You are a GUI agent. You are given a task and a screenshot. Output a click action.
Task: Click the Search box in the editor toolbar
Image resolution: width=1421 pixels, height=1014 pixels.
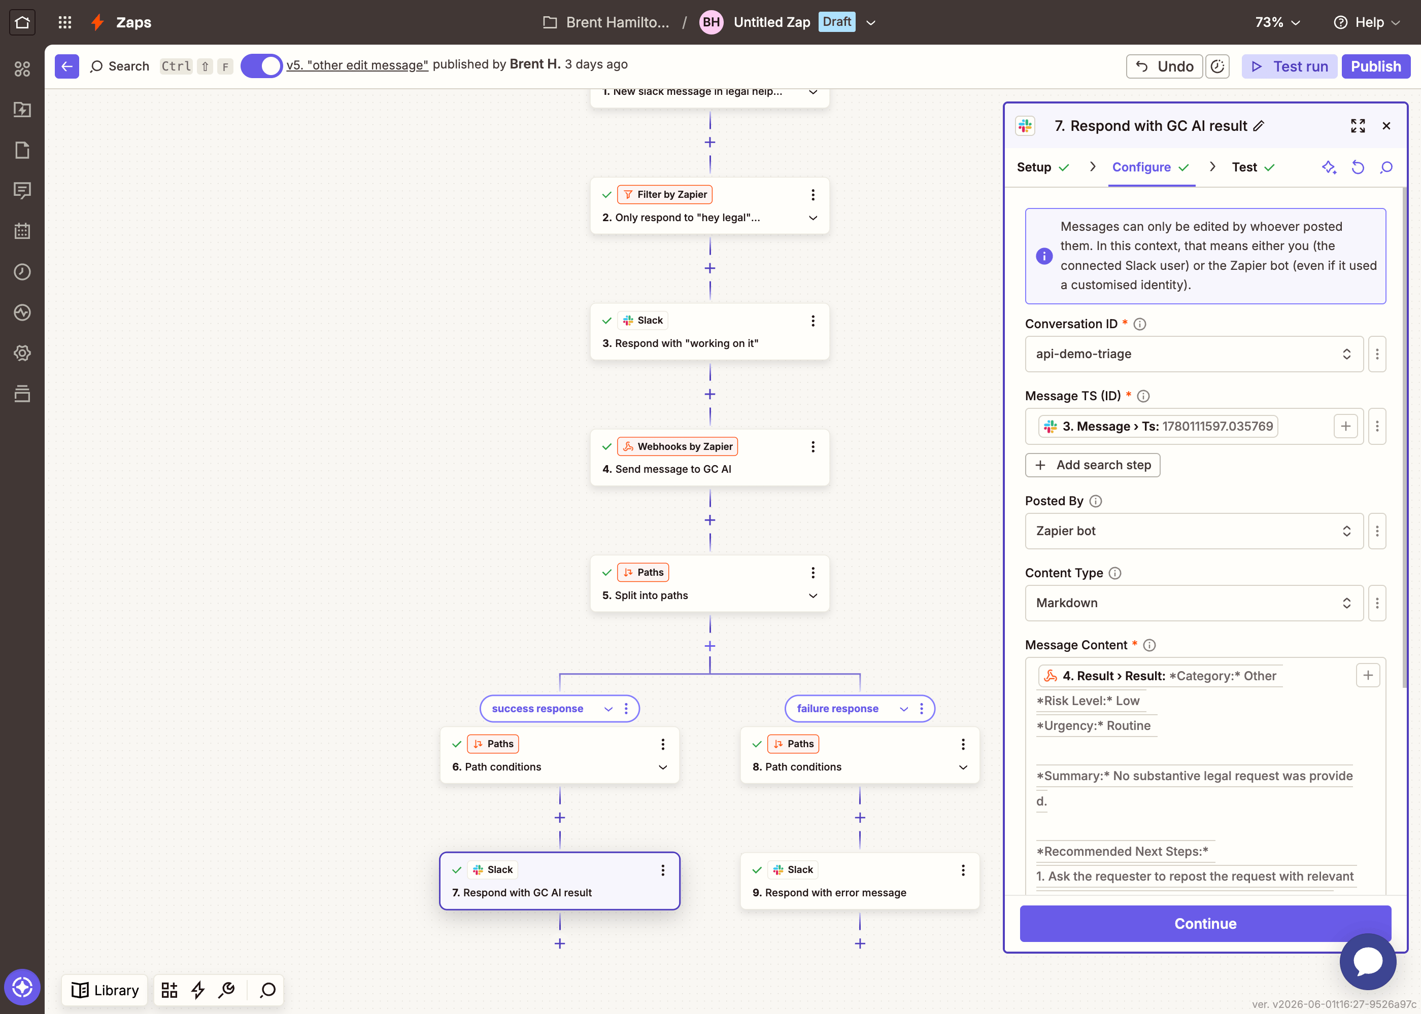coord(121,66)
